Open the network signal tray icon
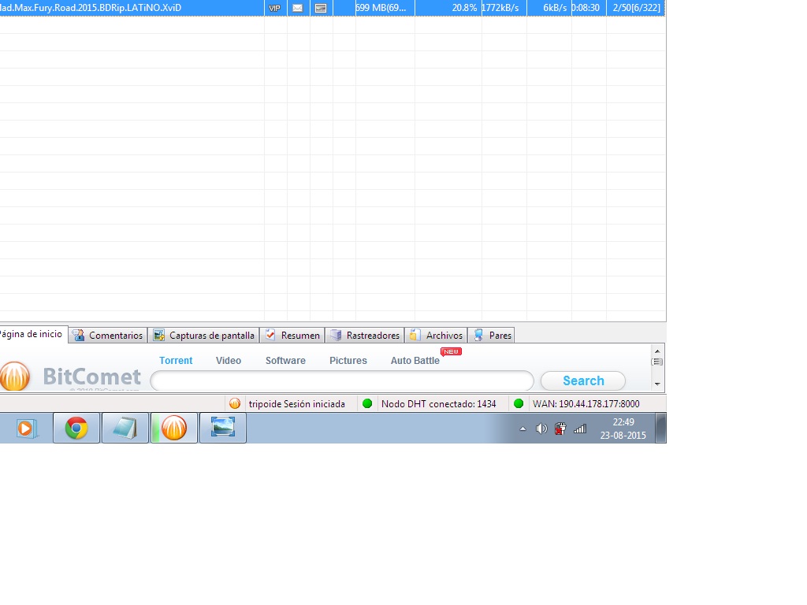This screenshot has width=807, height=605. (580, 429)
